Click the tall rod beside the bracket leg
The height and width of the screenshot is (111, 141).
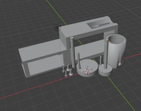coord(73,52)
